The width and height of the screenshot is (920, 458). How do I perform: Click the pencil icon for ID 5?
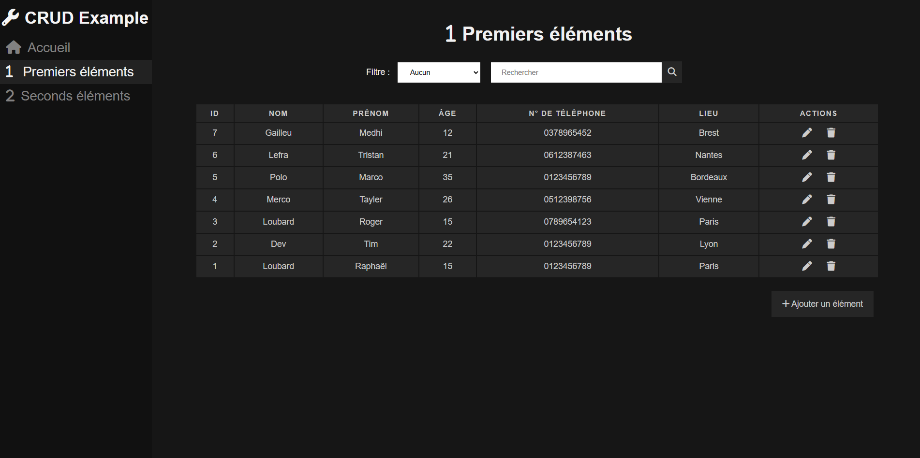(x=807, y=177)
